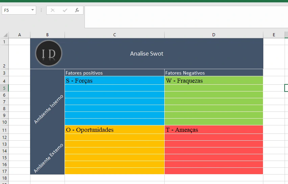Click red cell D17 in Ameaças block
The height and width of the screenshot is (184, 288).
pos(214,171)
